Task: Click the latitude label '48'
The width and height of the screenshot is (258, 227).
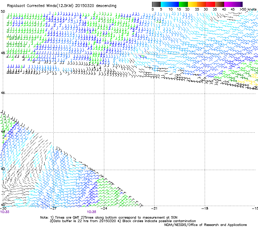Action: click(3, 53)
